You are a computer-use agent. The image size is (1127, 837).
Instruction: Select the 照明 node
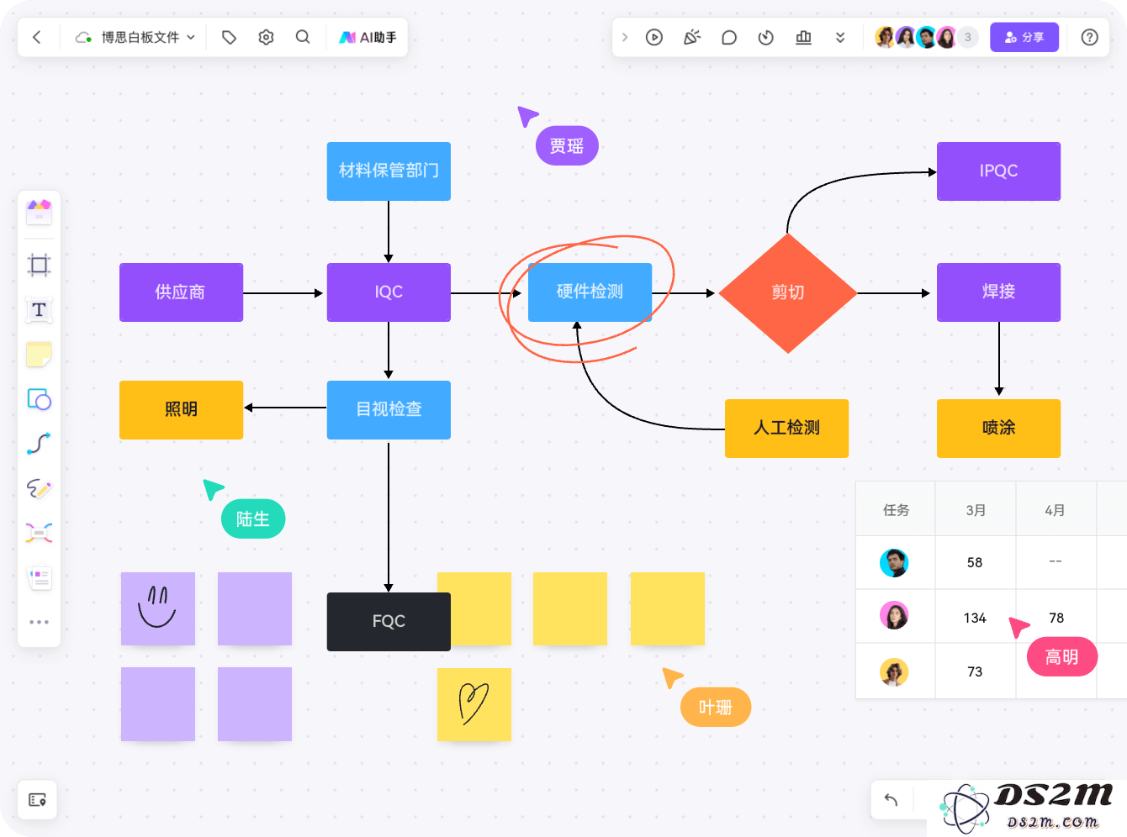click(181, 410)
